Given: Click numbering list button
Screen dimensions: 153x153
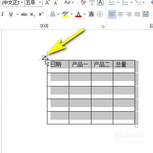Looking at the screenshot, I should tap(125, 3).
